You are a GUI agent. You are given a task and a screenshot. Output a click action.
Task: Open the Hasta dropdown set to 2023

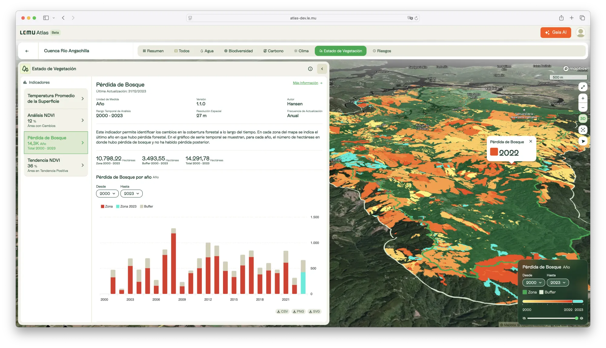[131, 194]
